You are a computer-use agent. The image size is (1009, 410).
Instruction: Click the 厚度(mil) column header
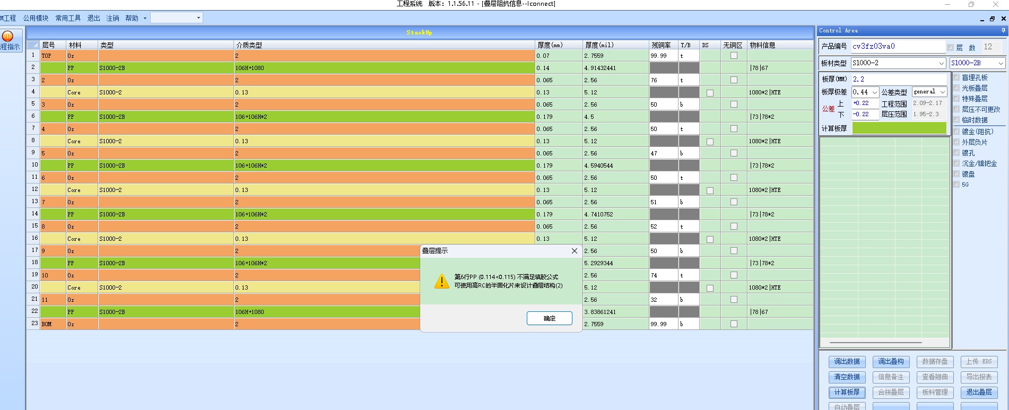pyautogui.click(x=616, y=45)
